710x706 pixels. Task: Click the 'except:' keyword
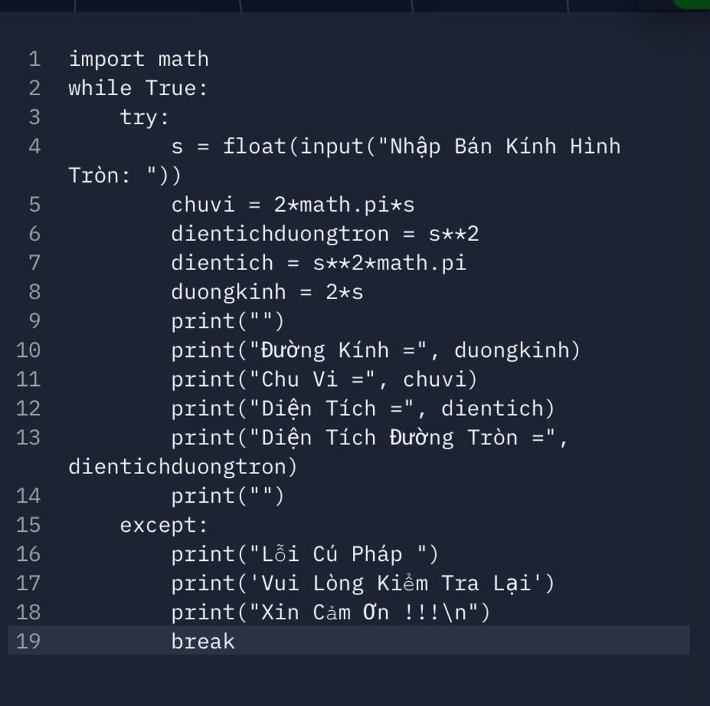(164, 526)
